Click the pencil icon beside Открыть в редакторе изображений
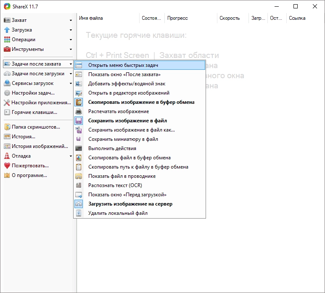 pyautogui.click(x=79, y=93)
